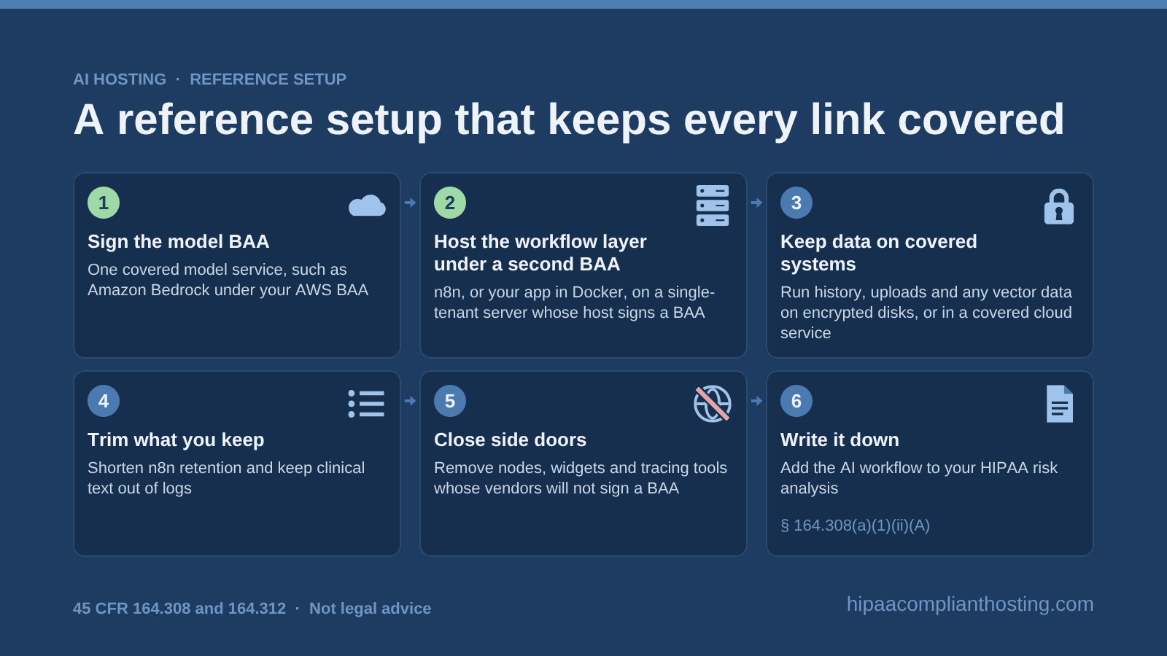Click the server stack icon in card 2
The image size is (1167, 656).
pos(713,206)
